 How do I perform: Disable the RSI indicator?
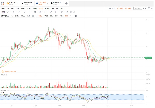click(x=67, y=16)
